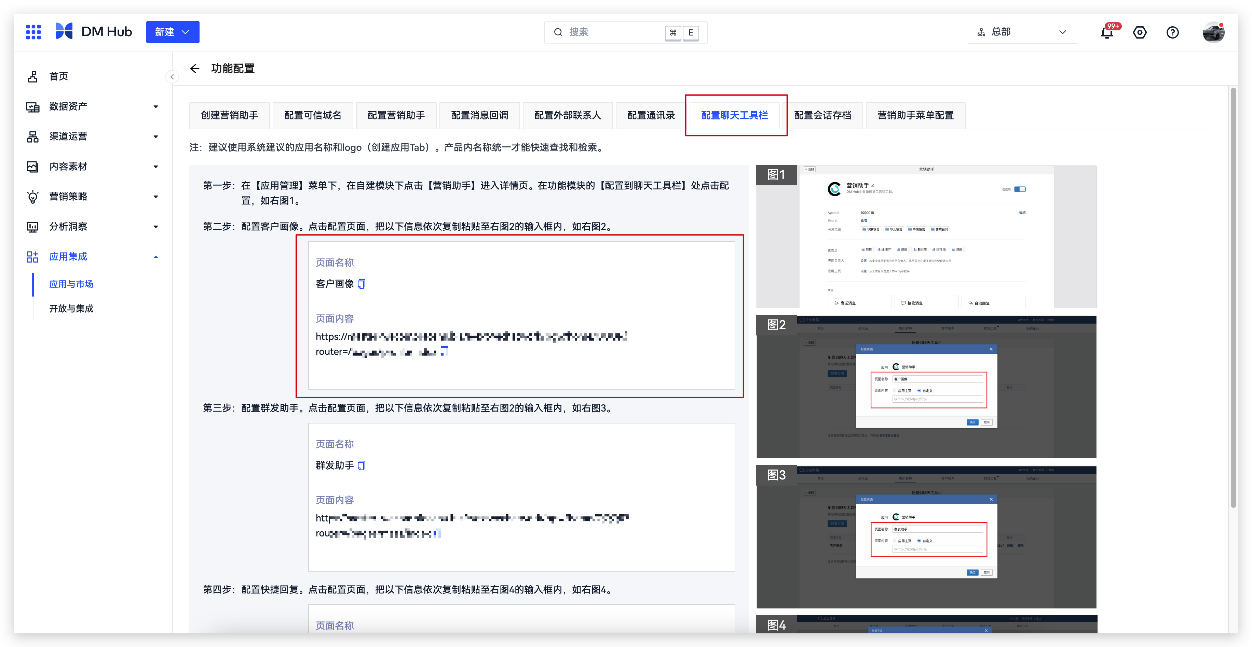Switch to 配置消息回调 tab
Image resolution: width=1252 pixels, height=647 pixels.
coord(480,116)
